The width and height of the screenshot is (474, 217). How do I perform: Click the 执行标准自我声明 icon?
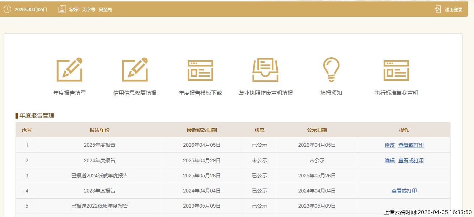pos(396,70)
